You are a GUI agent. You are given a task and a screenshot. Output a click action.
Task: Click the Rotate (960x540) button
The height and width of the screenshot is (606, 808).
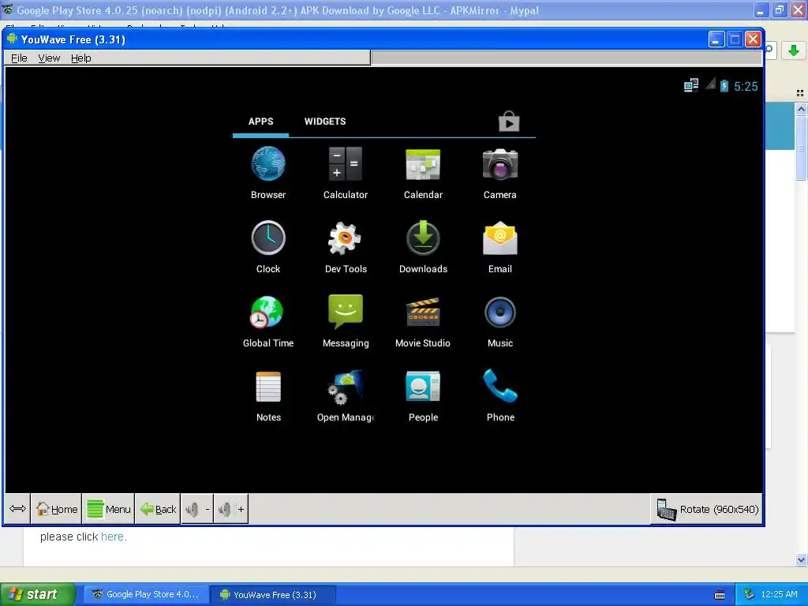click(707, 509)
